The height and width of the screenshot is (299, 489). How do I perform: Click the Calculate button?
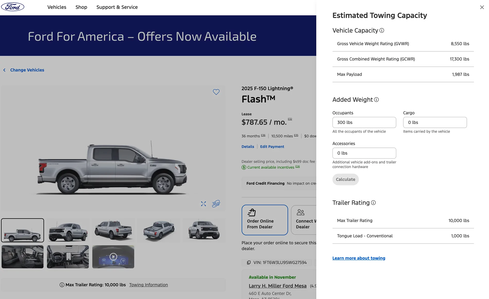(345, 179)
